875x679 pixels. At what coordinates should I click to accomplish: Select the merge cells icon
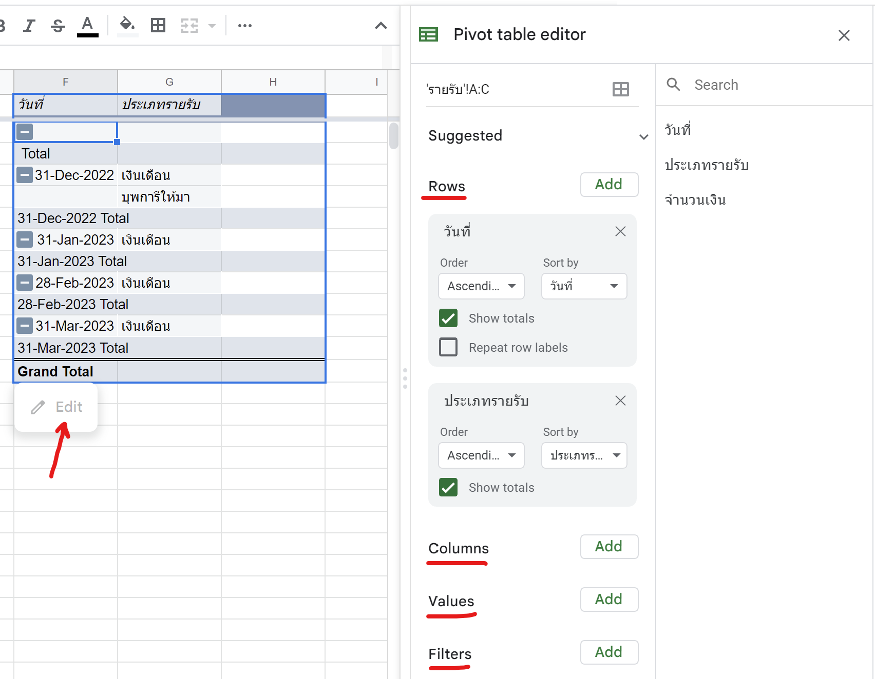pos(188,25)
